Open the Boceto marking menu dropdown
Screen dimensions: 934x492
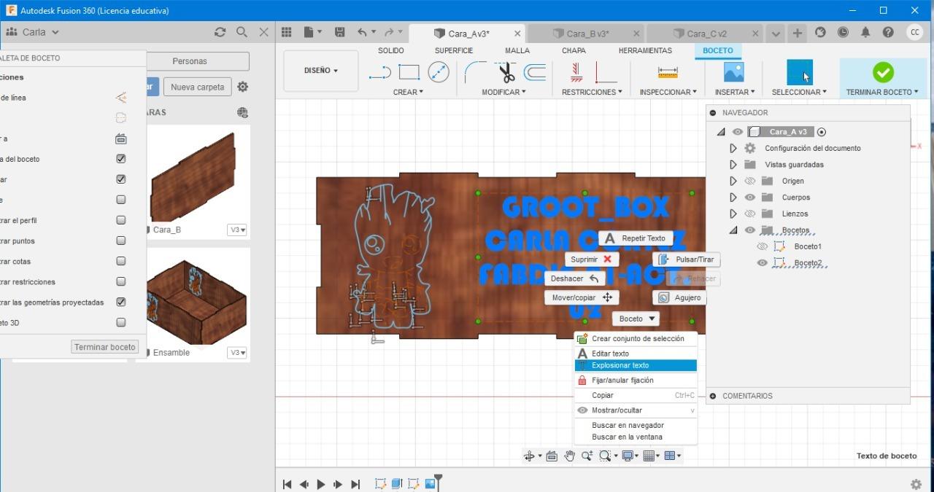point(636,319)
